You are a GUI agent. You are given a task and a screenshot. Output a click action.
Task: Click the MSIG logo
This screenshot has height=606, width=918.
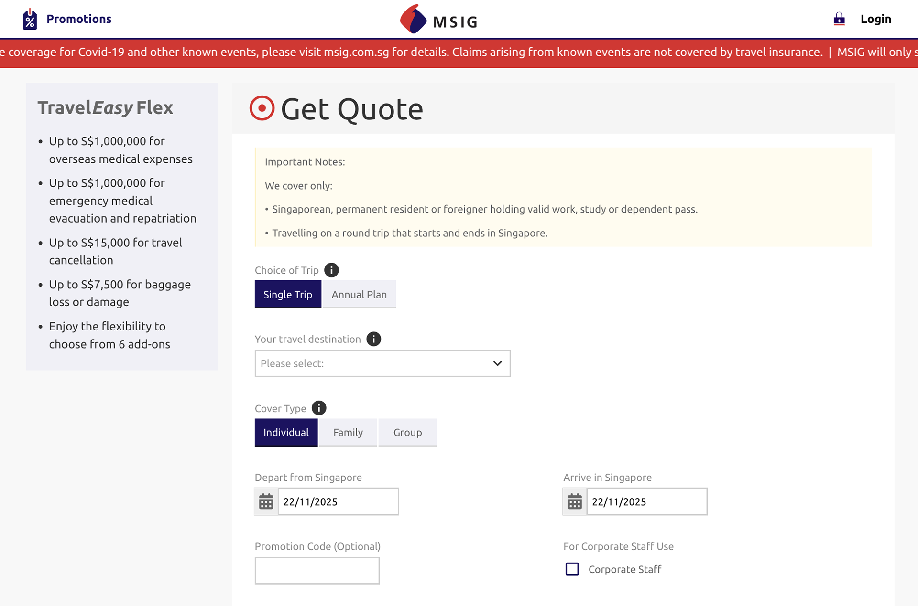[438, 20]
